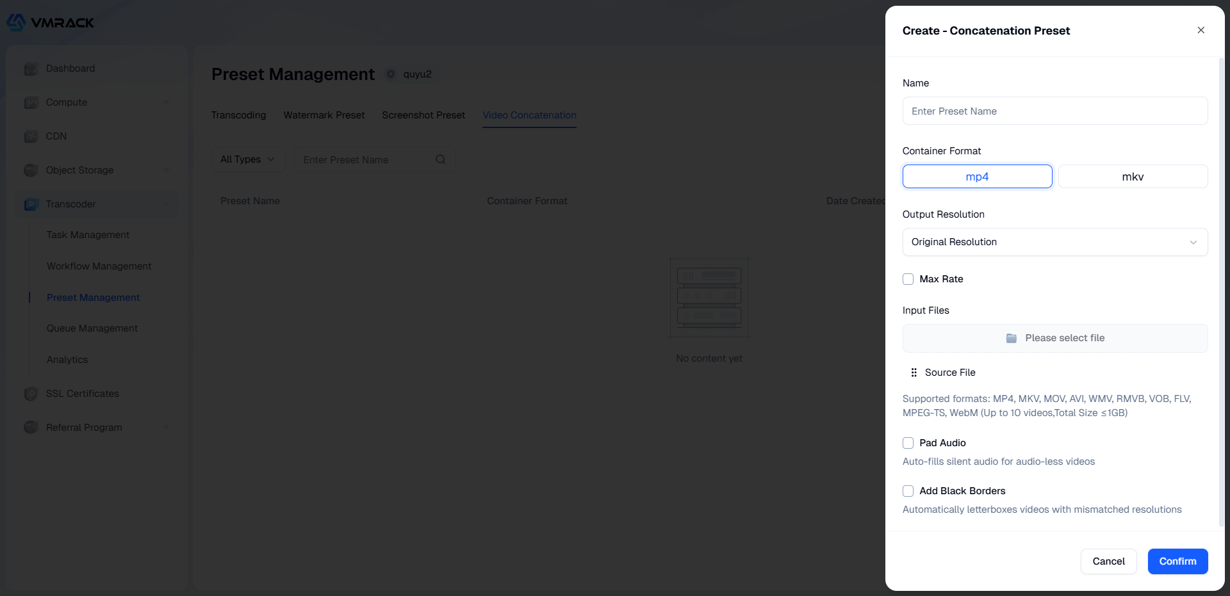Expand the Referral Program menu chevron
1230x596 pixels.
point(167,428)
